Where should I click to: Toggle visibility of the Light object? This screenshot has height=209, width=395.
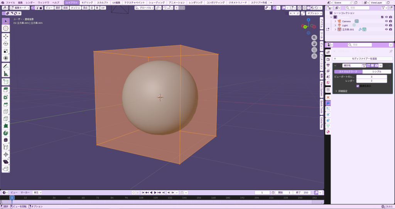pos(386,25)
